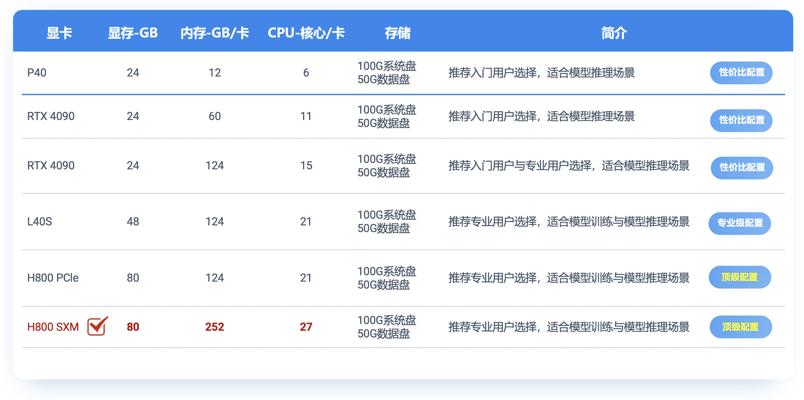
Task: Select the red H800 SXM name cell
Action: 53,327
